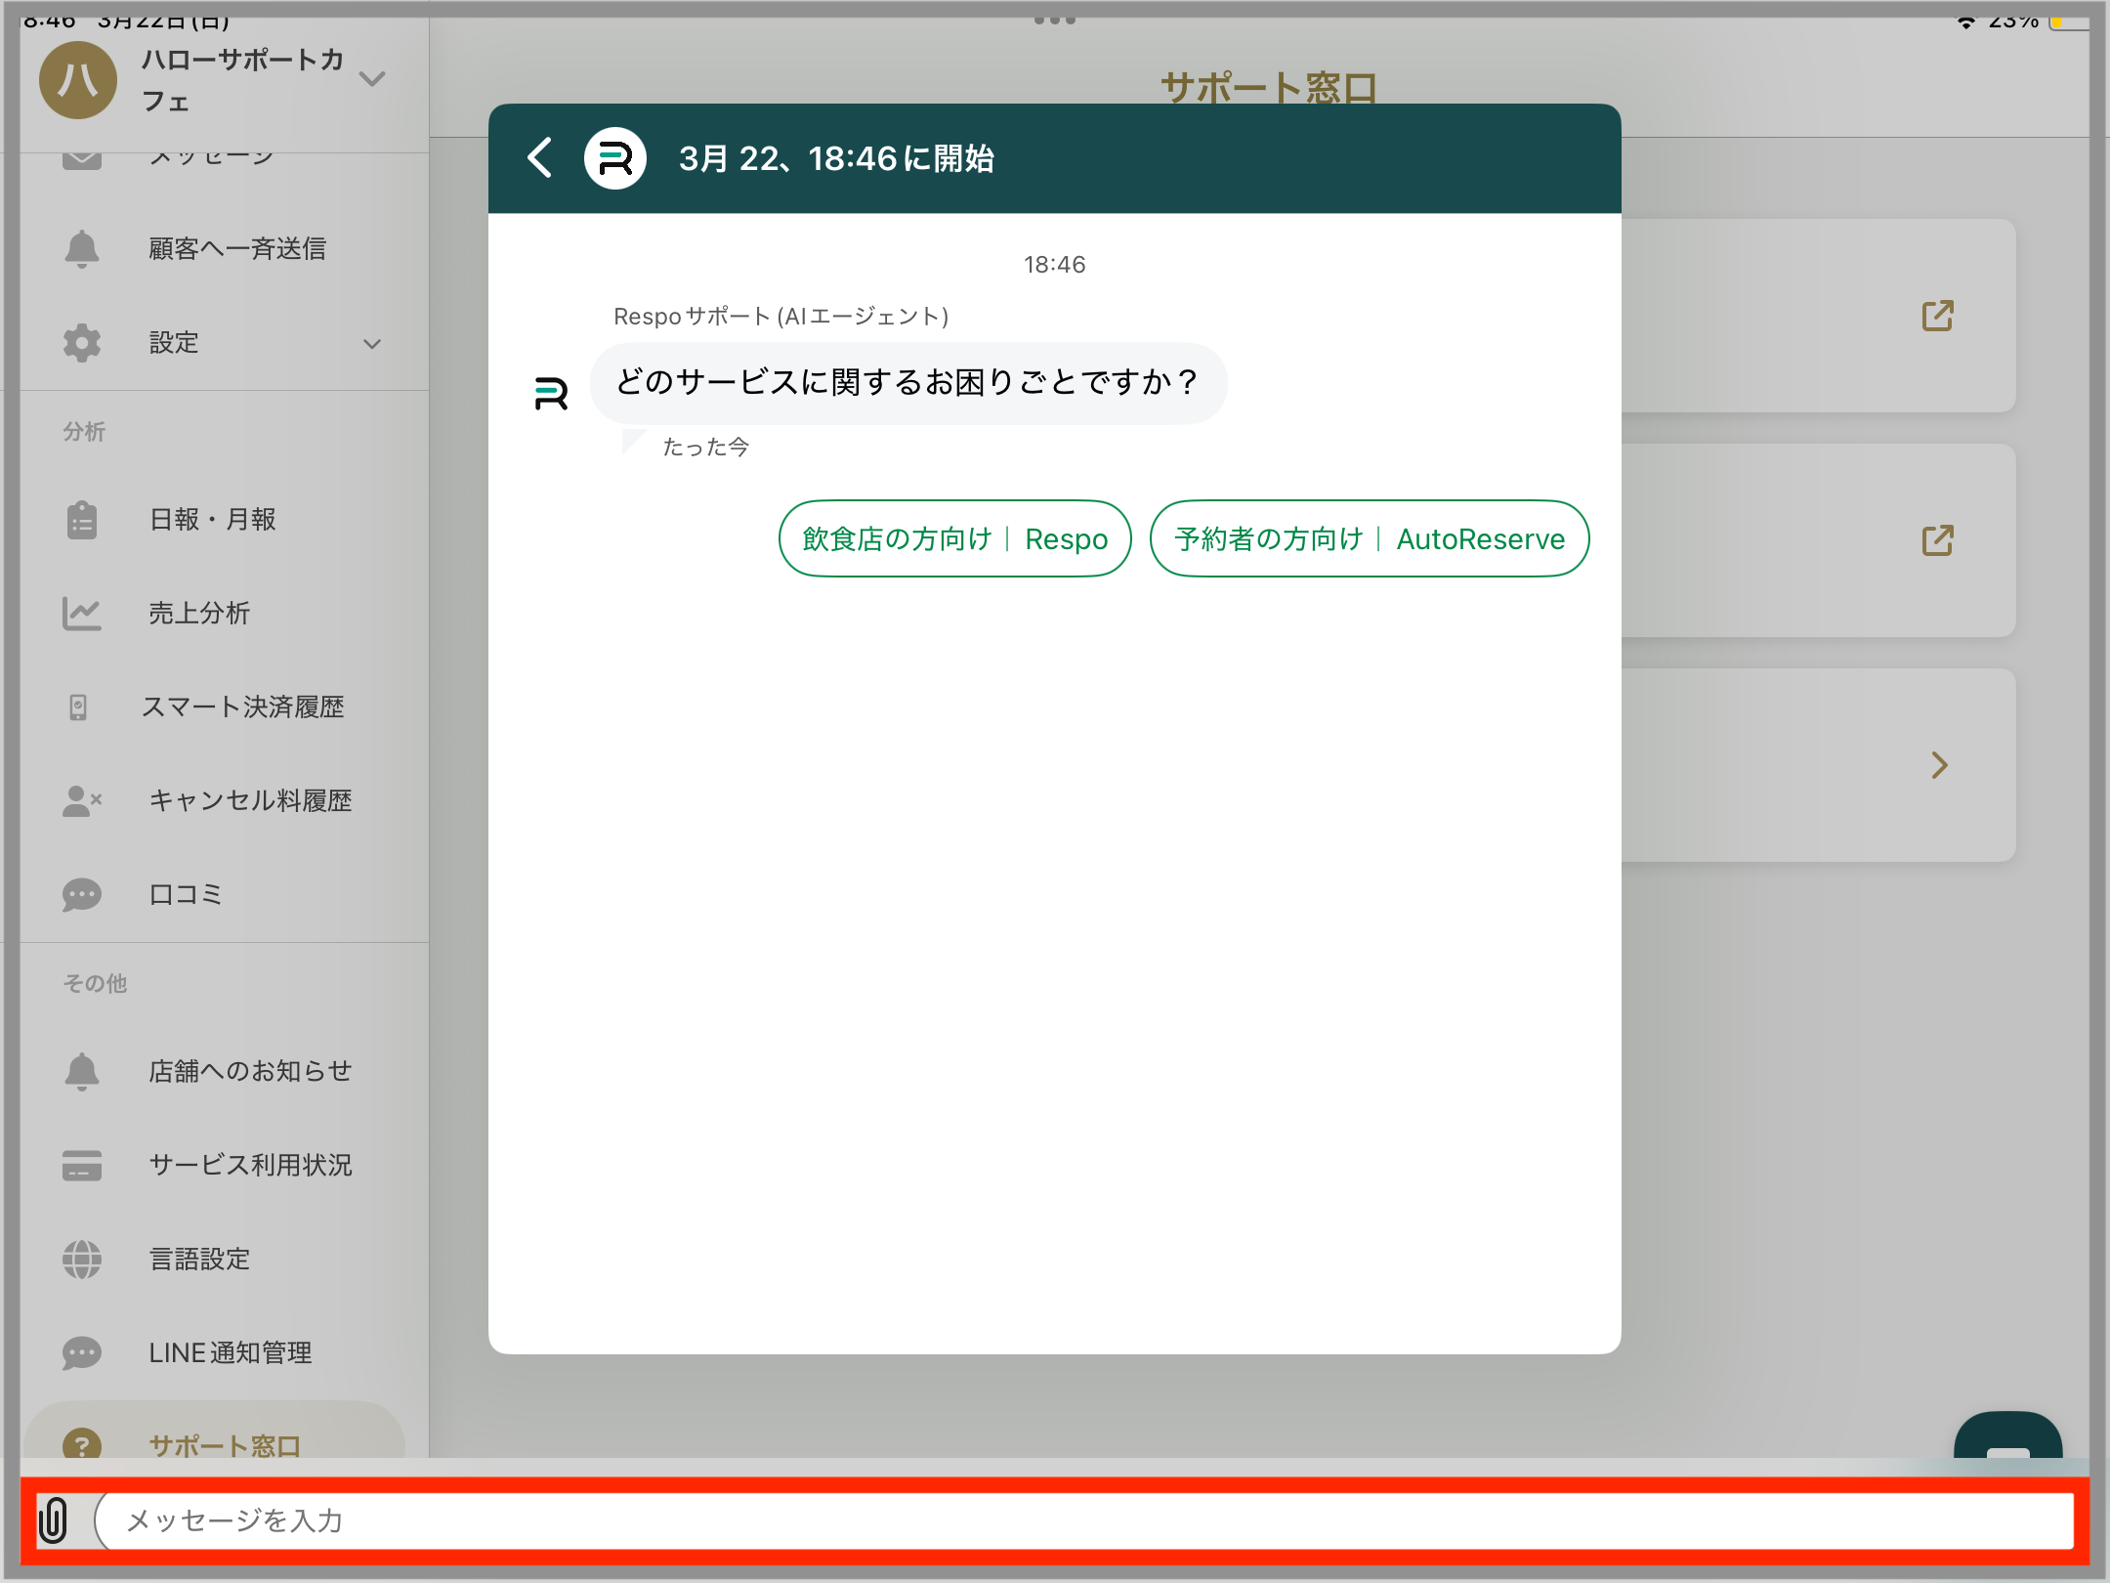Click the paperclip attachment icon
The width and height of the screenshot is (2110, 1583).
point(54,1520)
